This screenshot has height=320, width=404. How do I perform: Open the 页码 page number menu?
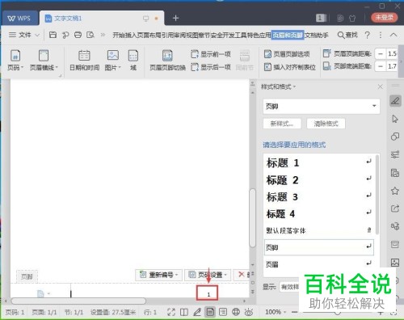tap(15, 61)
